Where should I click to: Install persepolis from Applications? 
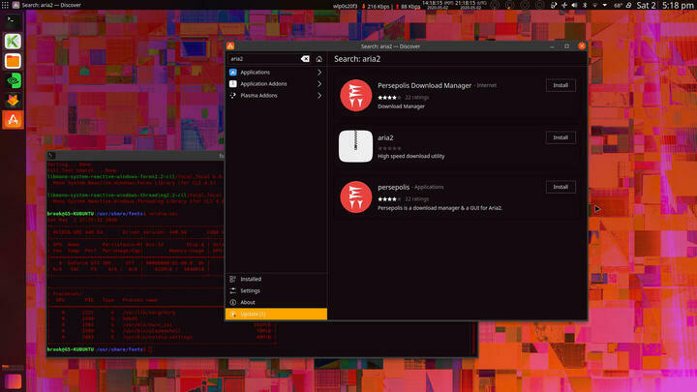point(561,187)
